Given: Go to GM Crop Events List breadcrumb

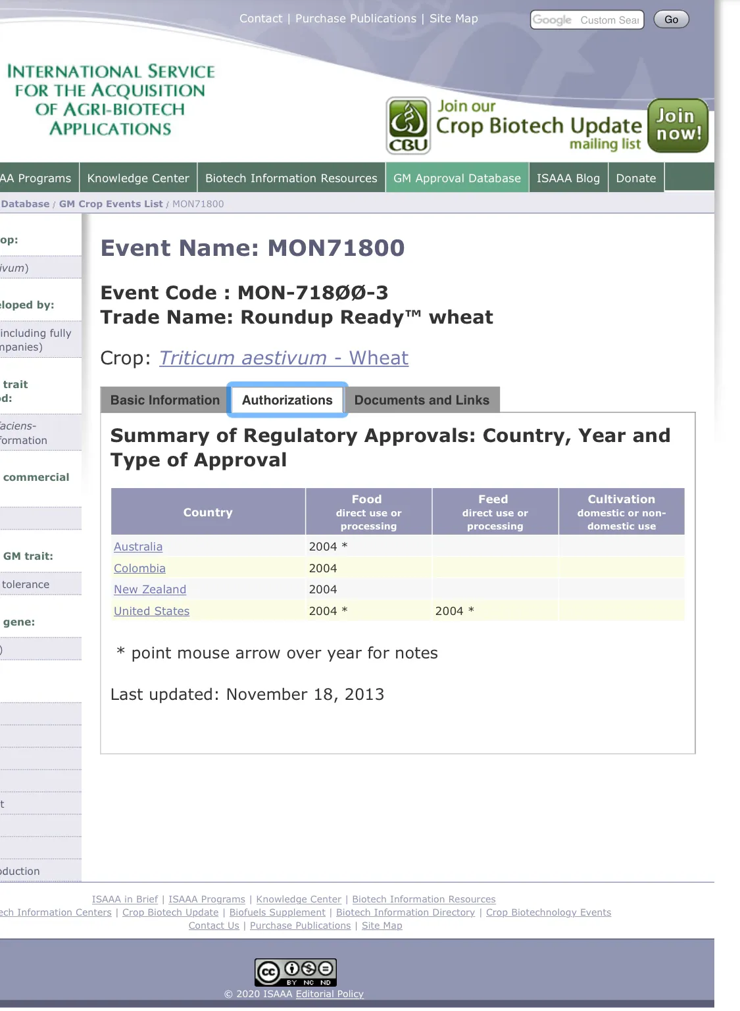Looking at the screenshot, I should (111, 204).
